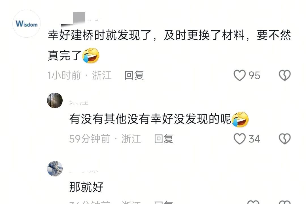The image size is (306, 204).
Task: Dislike the reply 有没有其他没有幸好没发现的呢
Action: [285, 139]
